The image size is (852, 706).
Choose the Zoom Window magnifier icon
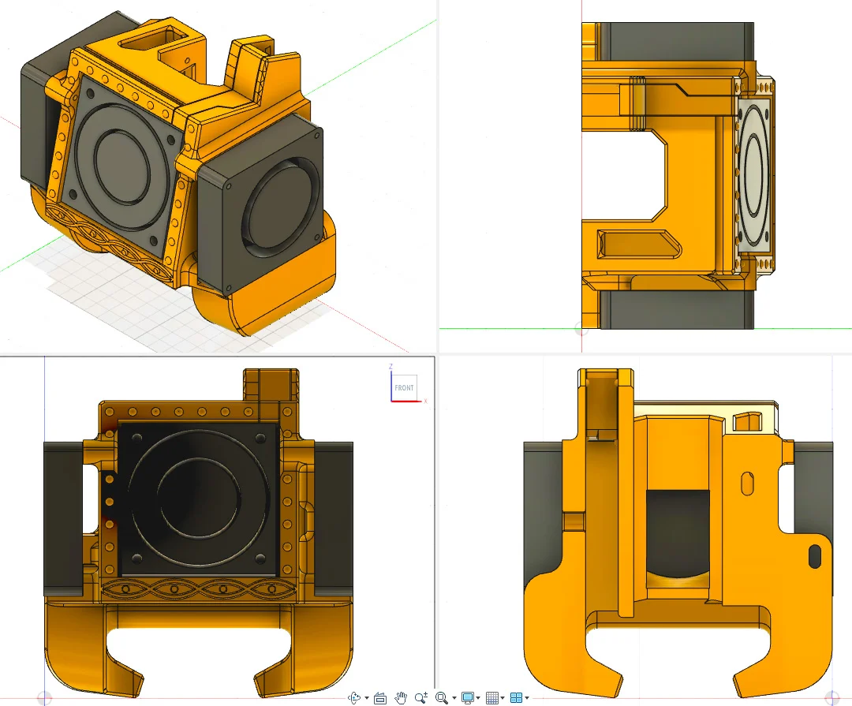(442, 698)
